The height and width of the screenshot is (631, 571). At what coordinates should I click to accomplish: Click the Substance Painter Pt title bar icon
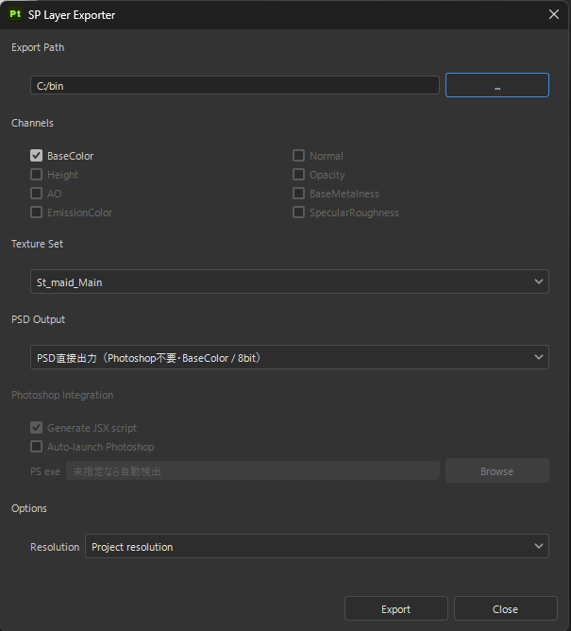tap(15, 14)
